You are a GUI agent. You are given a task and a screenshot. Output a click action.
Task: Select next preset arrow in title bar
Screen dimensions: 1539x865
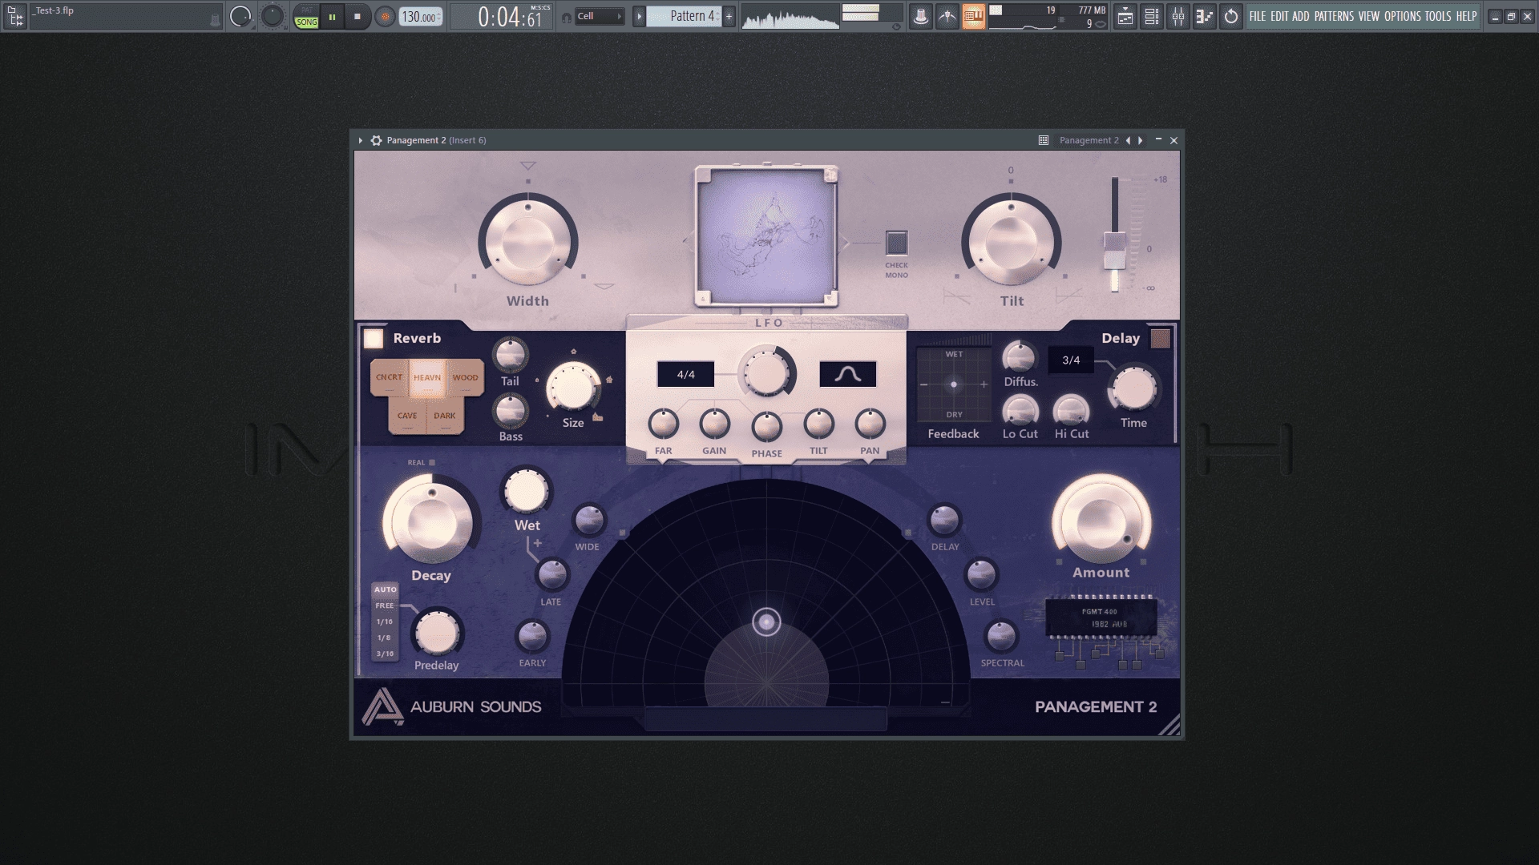(1141, 140)
